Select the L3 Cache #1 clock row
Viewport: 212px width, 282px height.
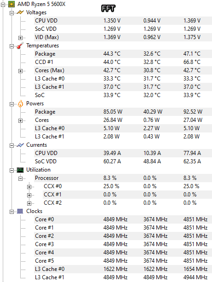pos(123,277)
